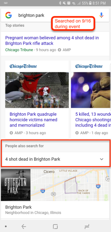Tap the hugging people photo thumbnail

91,90
